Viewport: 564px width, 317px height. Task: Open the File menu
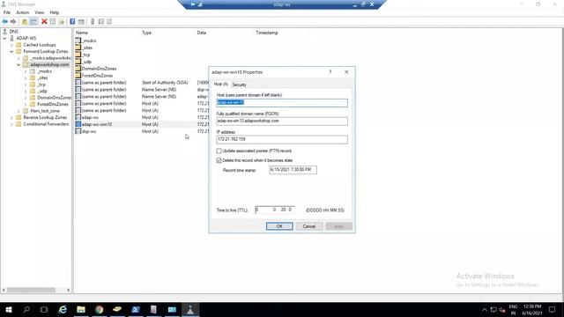click(7, 12)
